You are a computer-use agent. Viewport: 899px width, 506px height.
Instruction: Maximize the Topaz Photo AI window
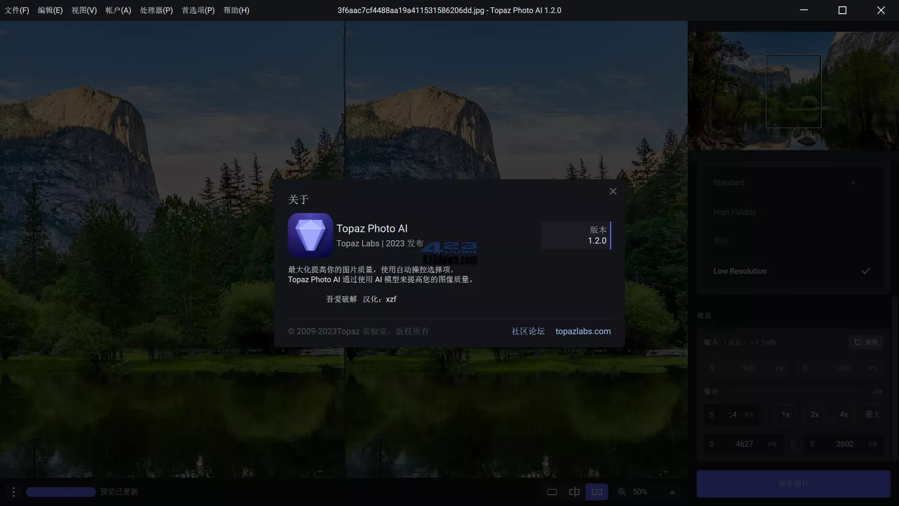click(842, 10)
